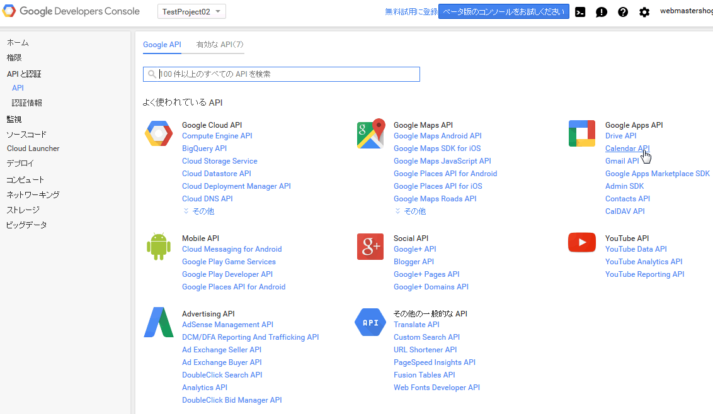Open the YouTube Reporting API link
The image size is (713, 414).
(644, 274)
